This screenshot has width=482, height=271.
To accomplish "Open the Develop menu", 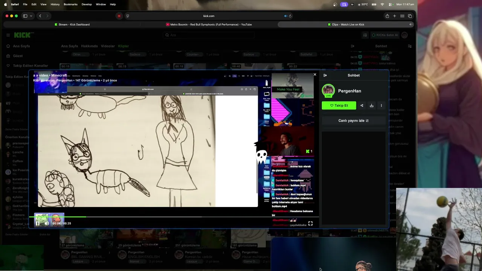I will [x=87, y=4].
